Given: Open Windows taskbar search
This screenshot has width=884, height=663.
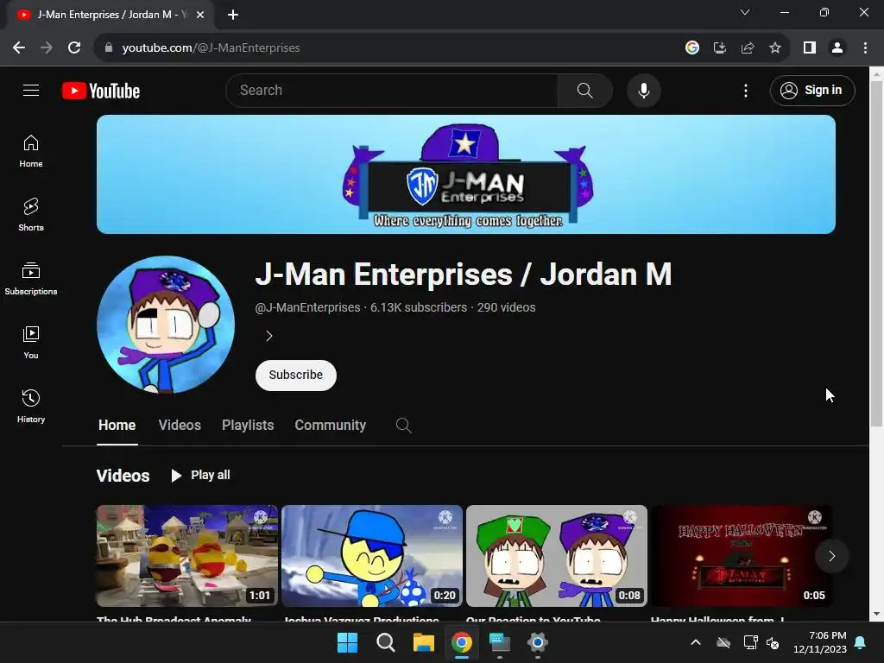Looking at the screenshot, I should coord(386,642).
